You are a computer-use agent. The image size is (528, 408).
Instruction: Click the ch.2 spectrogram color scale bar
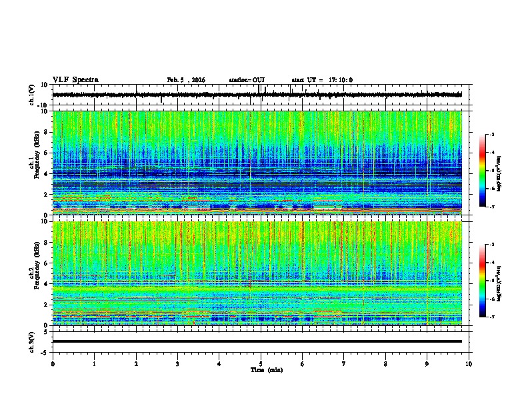click(x=483, y=281)
